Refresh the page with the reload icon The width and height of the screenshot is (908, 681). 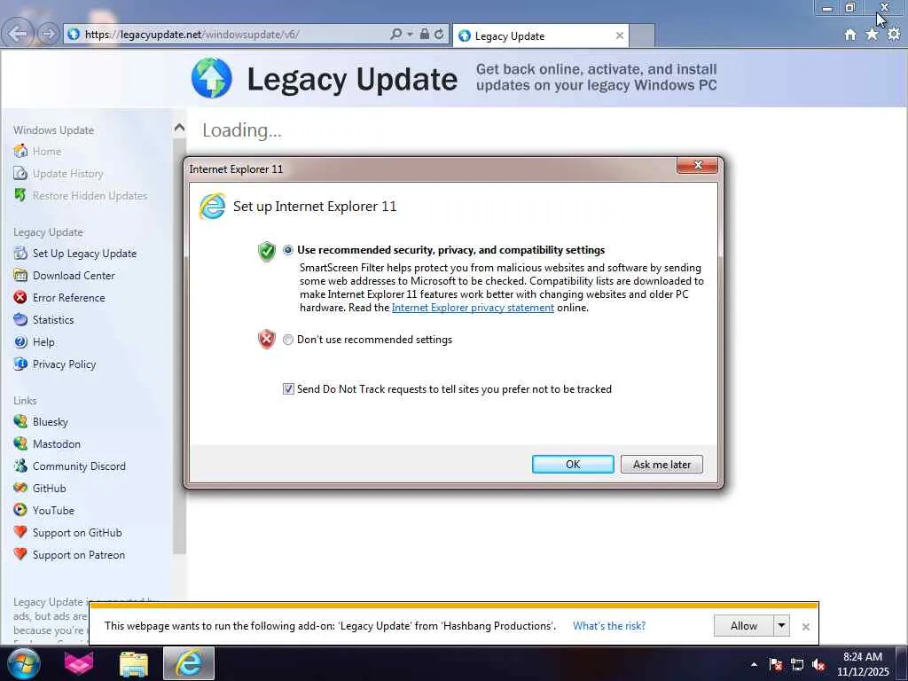(439, 35)
